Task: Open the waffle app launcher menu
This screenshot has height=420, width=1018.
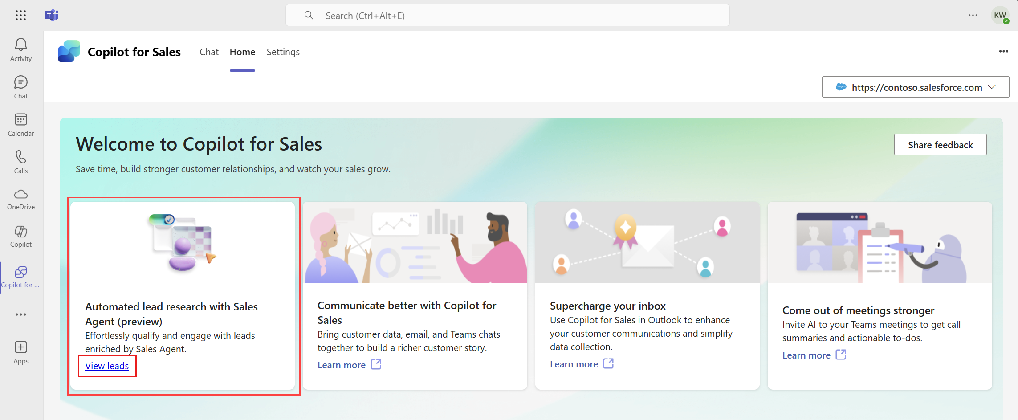Action: 20,15
